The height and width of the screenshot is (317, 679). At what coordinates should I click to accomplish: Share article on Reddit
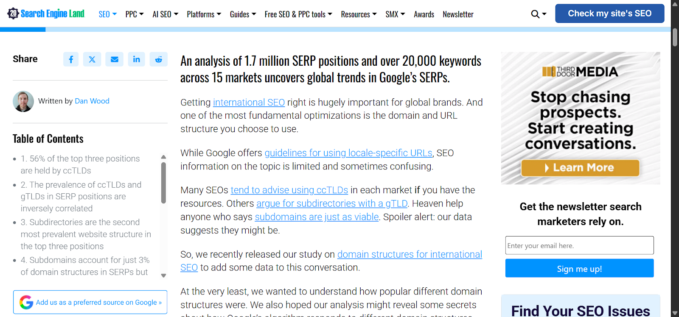(x=158, y=59)
